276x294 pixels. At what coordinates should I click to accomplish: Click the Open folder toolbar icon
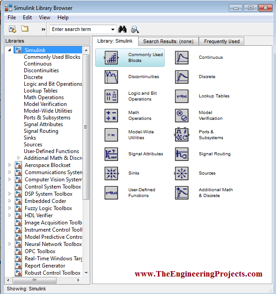coord(25,29)
